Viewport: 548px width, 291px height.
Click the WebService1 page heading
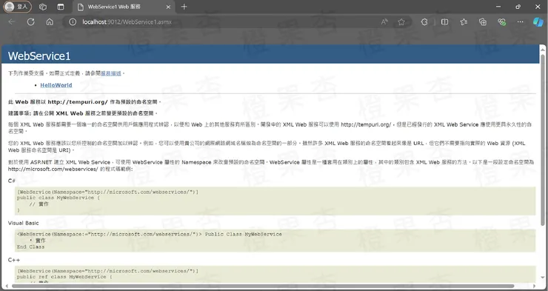click(x=39, y=56)
